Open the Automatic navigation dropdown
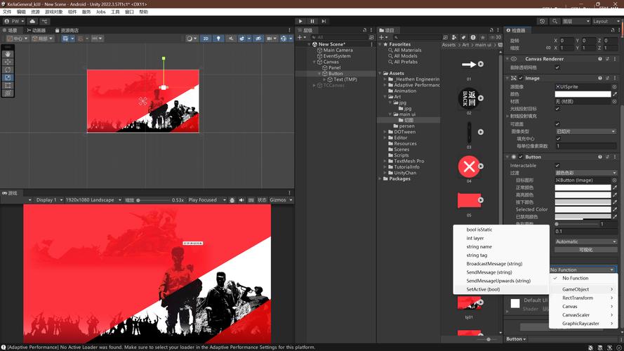Viewport: 624px width, 351px height. coord(586,241)
